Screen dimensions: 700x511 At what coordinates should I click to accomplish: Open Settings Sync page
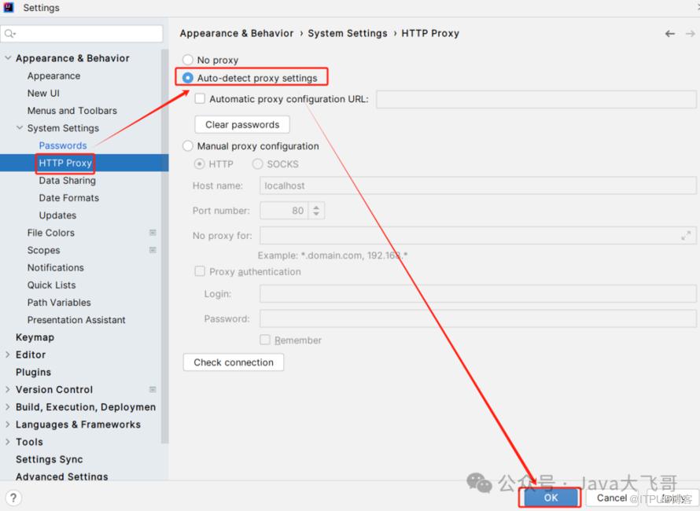click(x=49, y=459)
